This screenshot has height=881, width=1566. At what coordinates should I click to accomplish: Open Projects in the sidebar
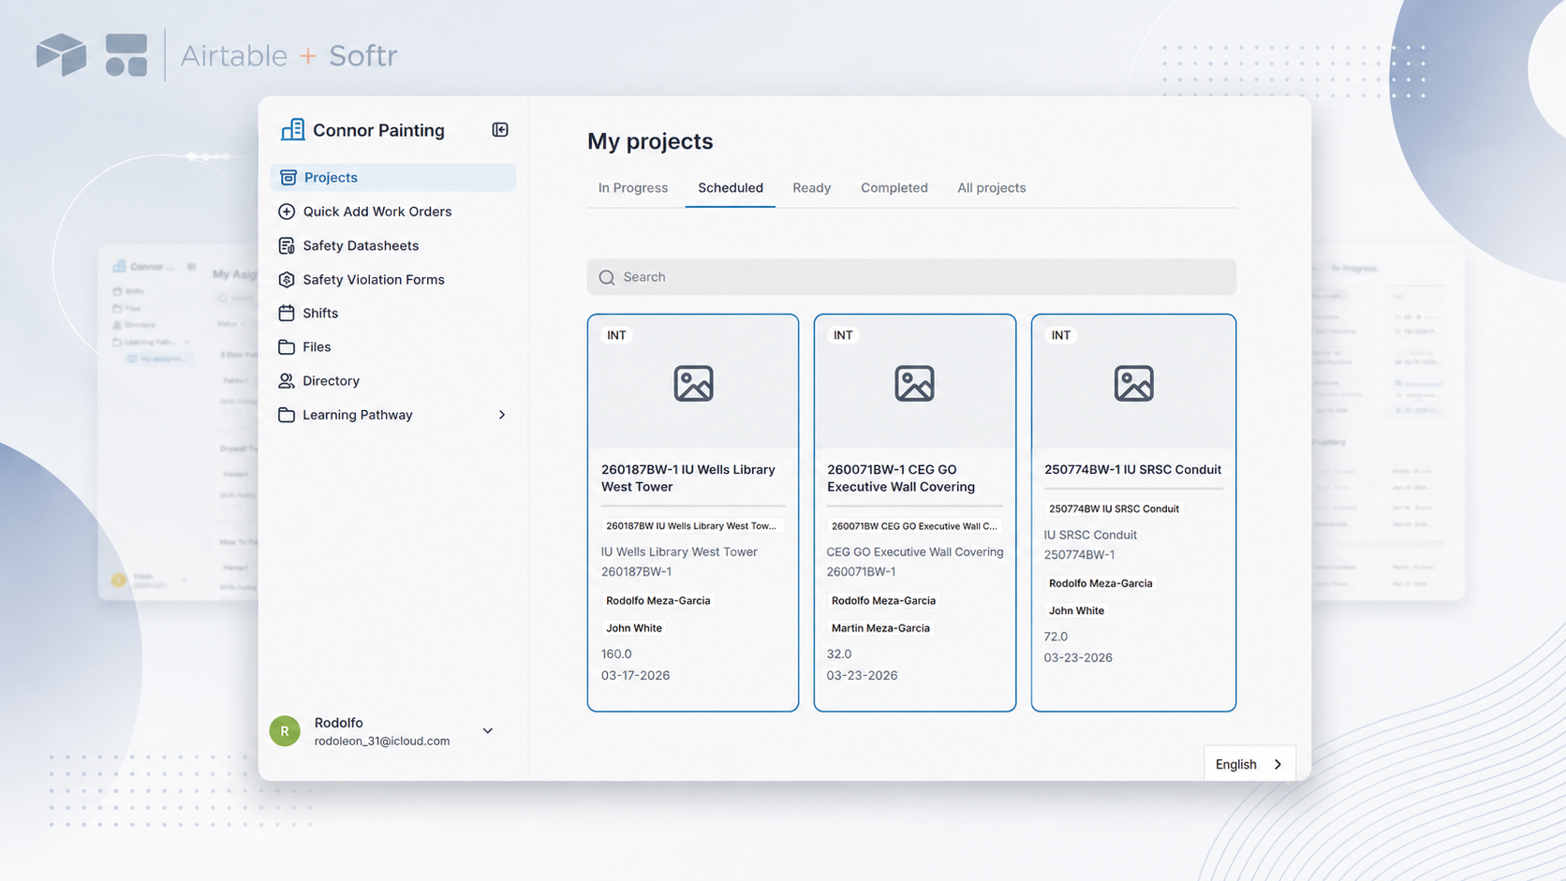point(393,178)
